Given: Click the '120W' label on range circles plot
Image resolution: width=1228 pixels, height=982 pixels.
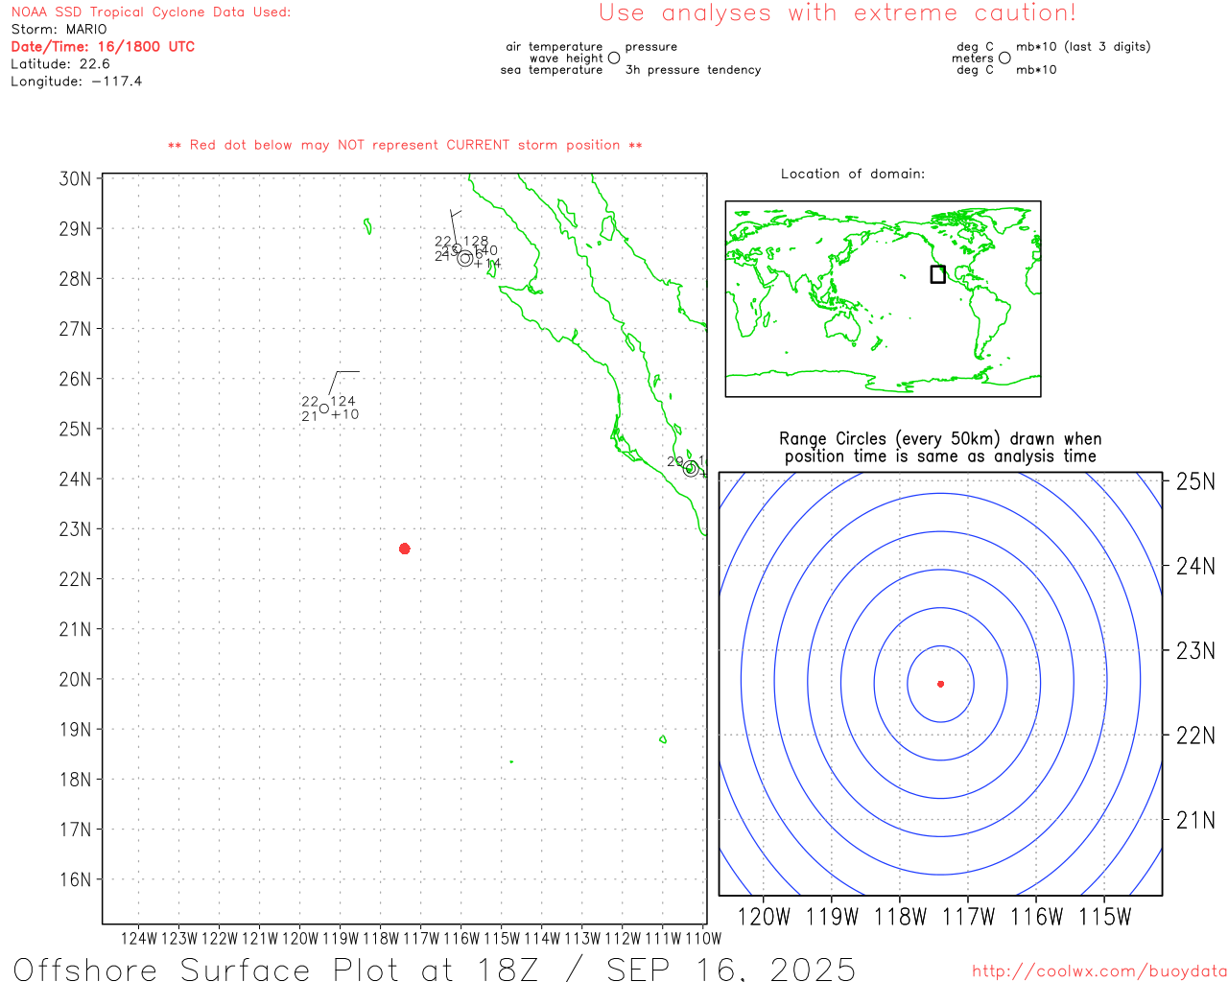Looking at the screenshot, I should [764, 917].
